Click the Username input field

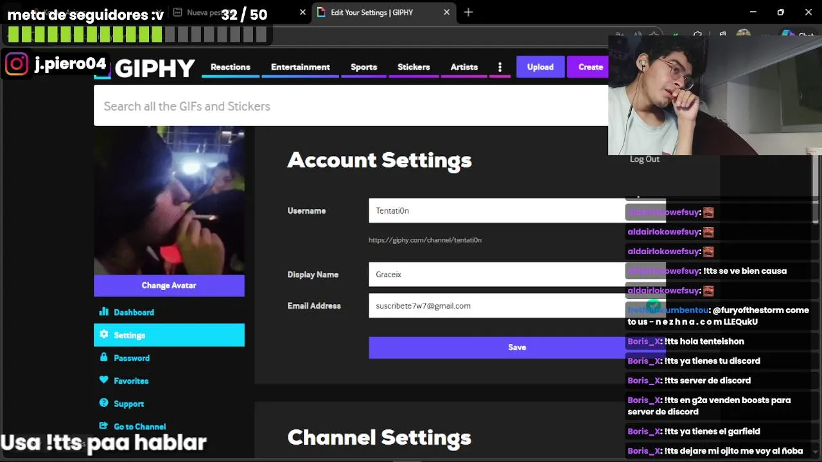(x=517, y=210)
